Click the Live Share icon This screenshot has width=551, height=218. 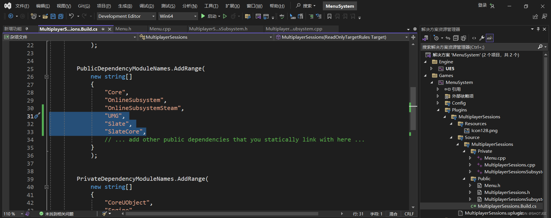pyautogui.click(x=535, y=17)
